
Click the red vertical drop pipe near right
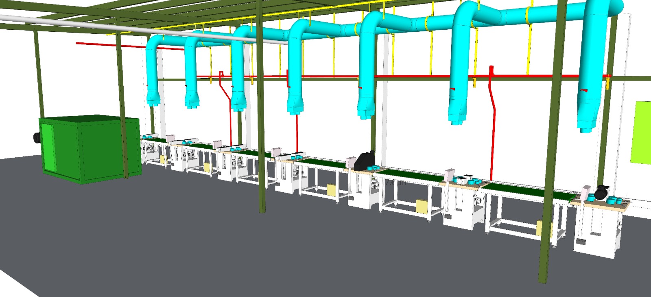coord(493,122)
